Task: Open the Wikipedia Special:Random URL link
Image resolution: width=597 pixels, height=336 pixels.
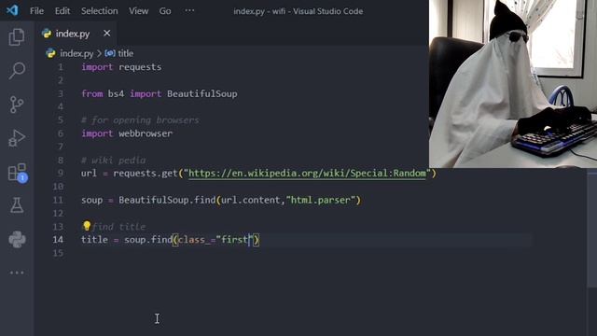Action: [307, 174]
